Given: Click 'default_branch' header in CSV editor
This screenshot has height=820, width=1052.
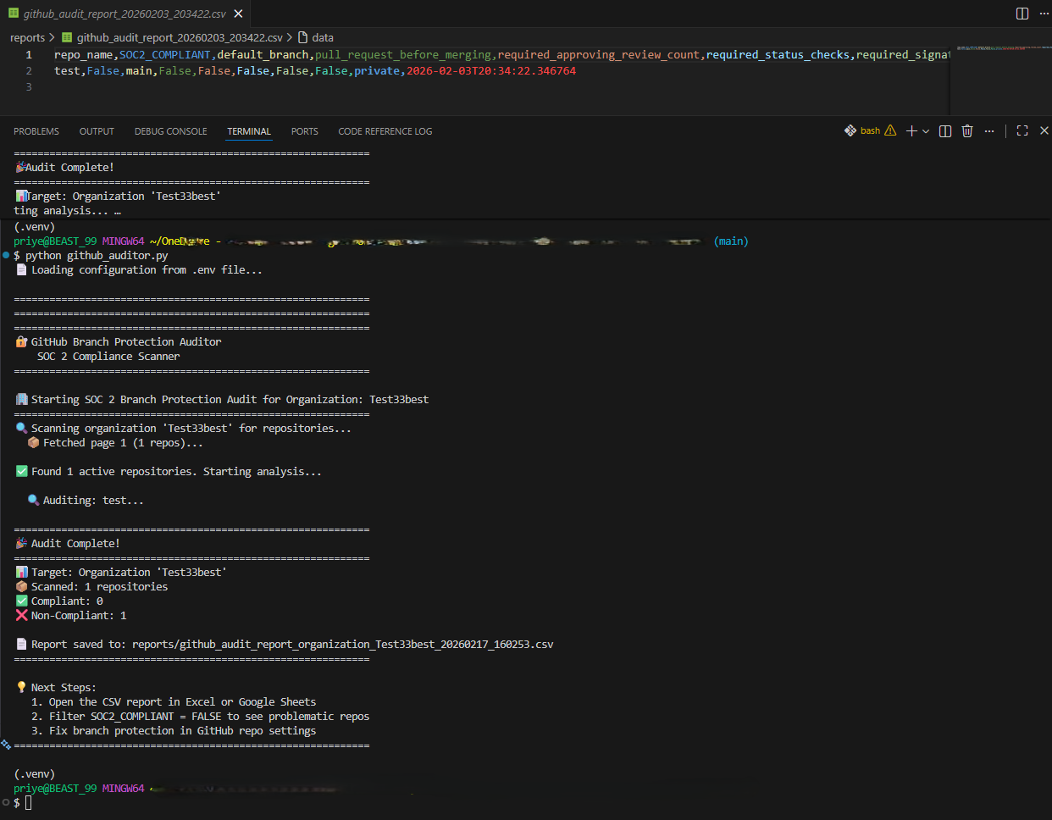Looking at the screenshot, I should coord(263,54).
